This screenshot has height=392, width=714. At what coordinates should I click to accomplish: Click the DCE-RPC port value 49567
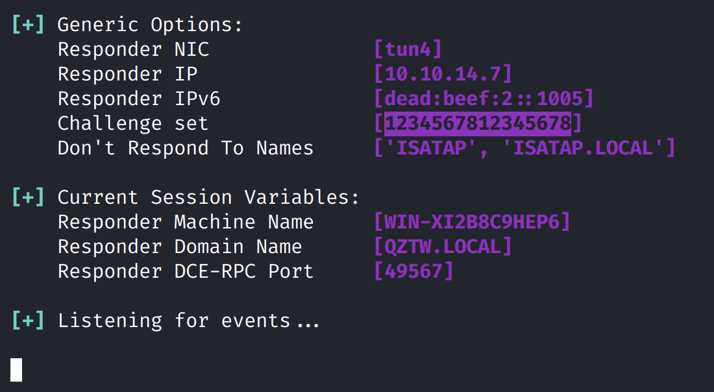pos(413,271)
